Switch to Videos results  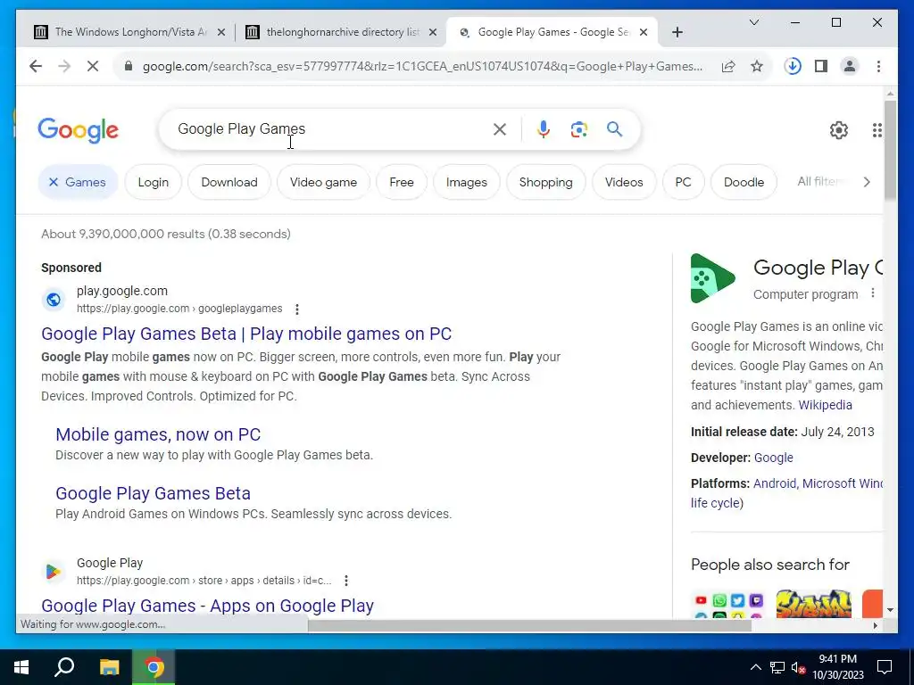point(624,182)
